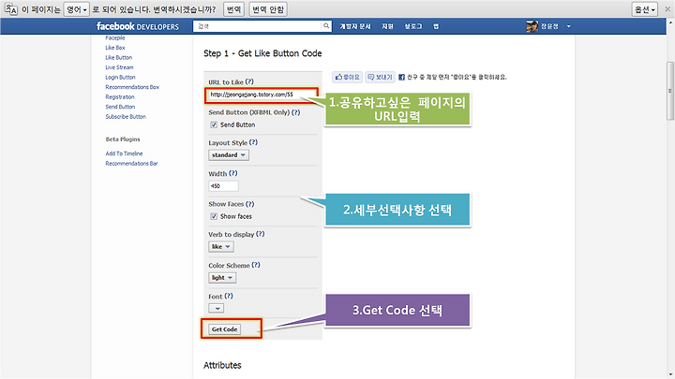Open the Recommendations Box sidebar link
This screenshot has width=675, height=379.
pos(132,87)
